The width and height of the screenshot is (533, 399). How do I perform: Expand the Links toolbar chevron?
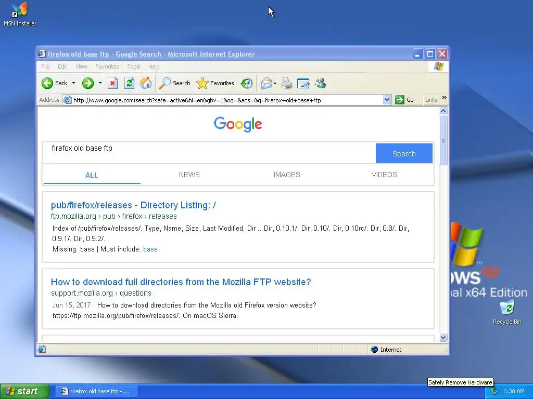pos(444,98)
